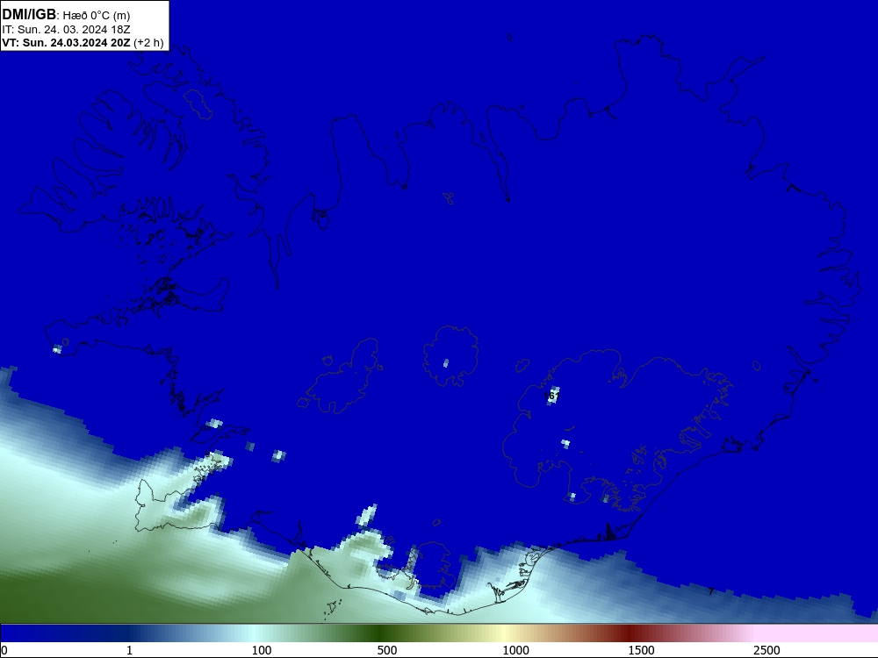Click the 'DMI/IGB: Hæð 0°C (m)' title text
Screen dimensions: 878x658
click(x=66, y=15)
